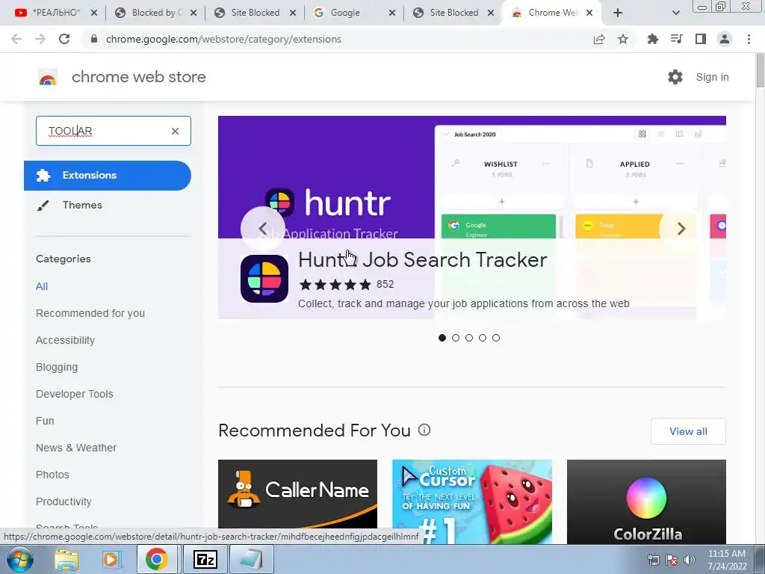765x574 pixels.
Task: Choose Productivity category
Action: tap(64, 502)
